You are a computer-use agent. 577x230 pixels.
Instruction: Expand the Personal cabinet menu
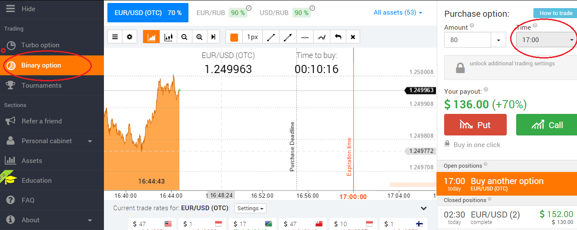click(52, 141)
